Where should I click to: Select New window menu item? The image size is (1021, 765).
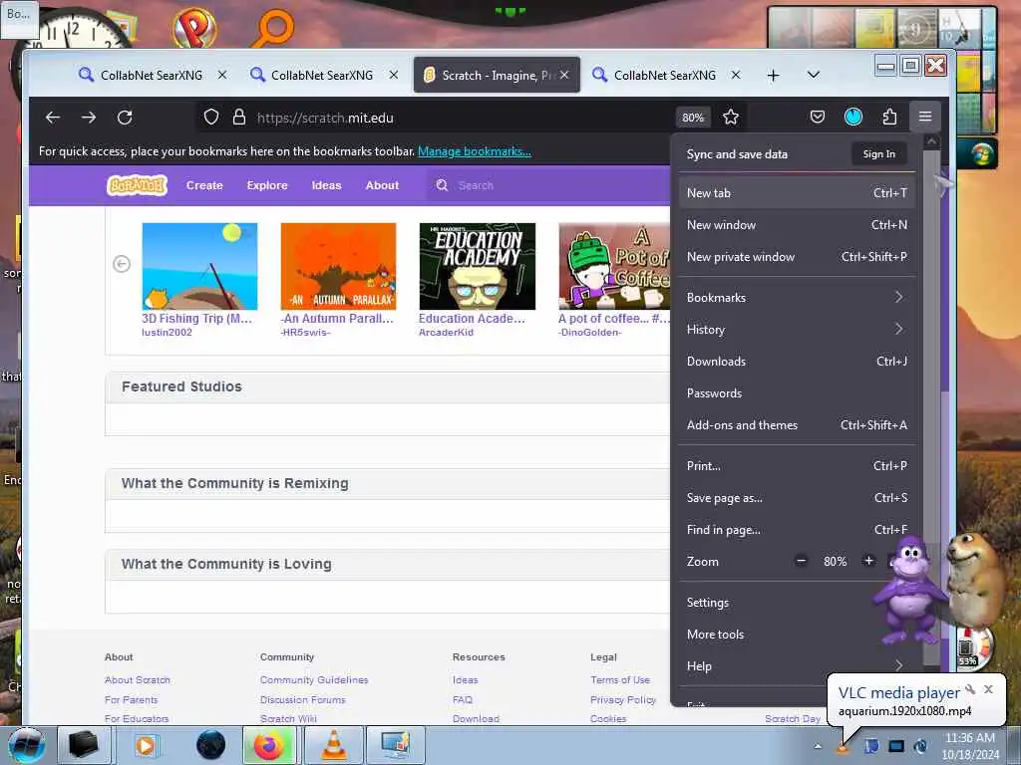pyautogui.click(x=797, y=225)
